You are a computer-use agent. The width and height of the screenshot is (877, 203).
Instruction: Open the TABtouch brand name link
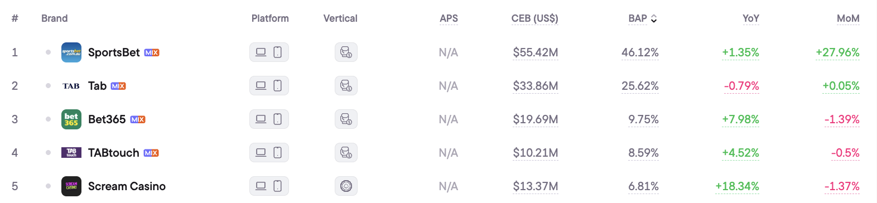[114, 153]
